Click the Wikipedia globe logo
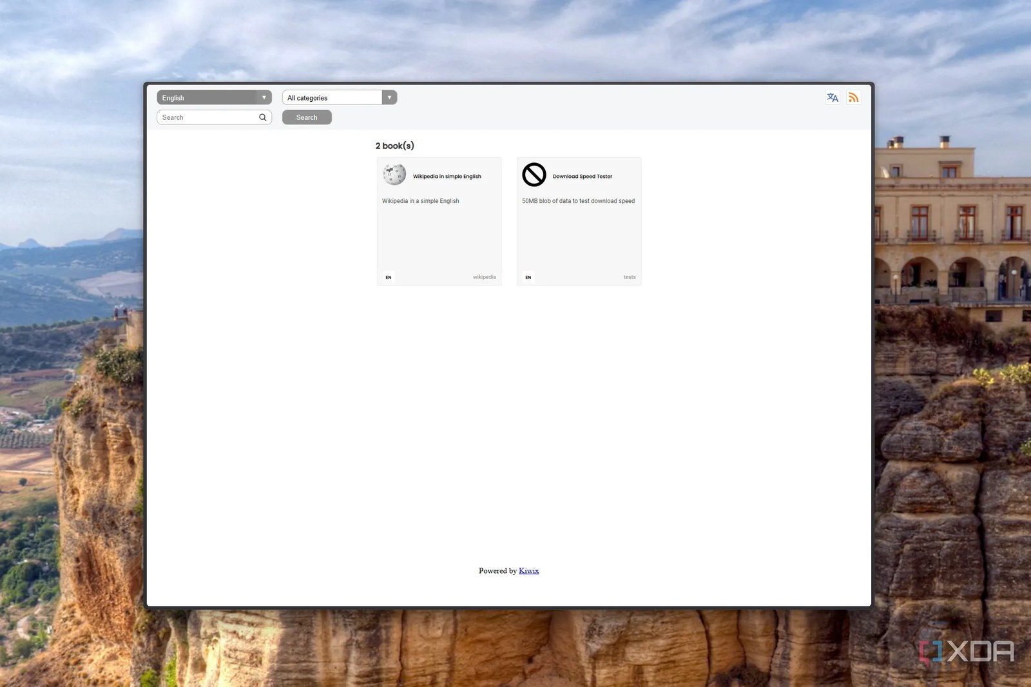 click(x=394, y=175)
